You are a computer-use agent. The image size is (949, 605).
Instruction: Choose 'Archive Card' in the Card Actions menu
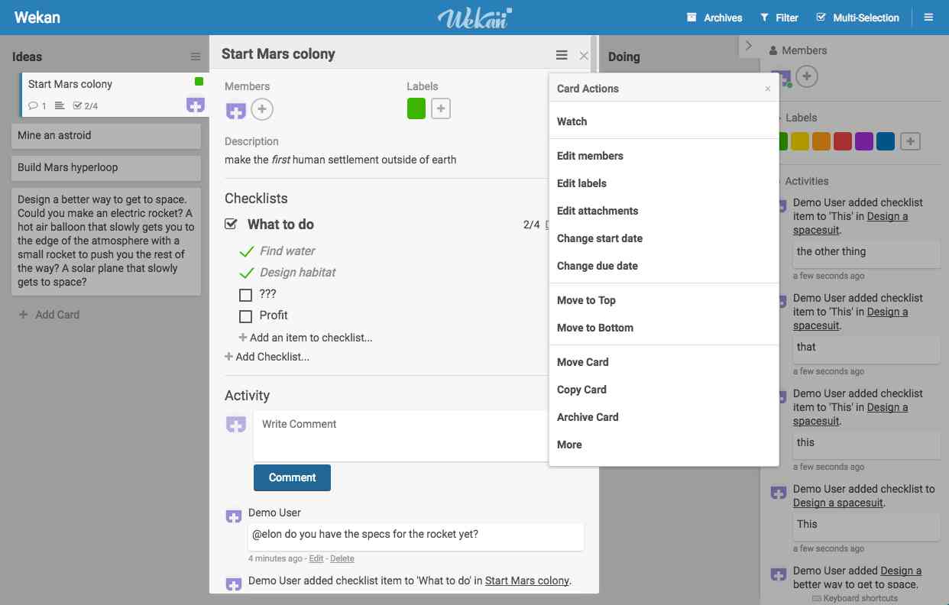coord(588,417)
